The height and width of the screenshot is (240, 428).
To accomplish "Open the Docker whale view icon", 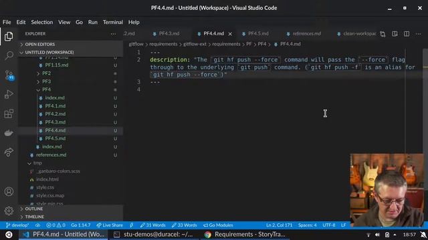I will point(9,133).
